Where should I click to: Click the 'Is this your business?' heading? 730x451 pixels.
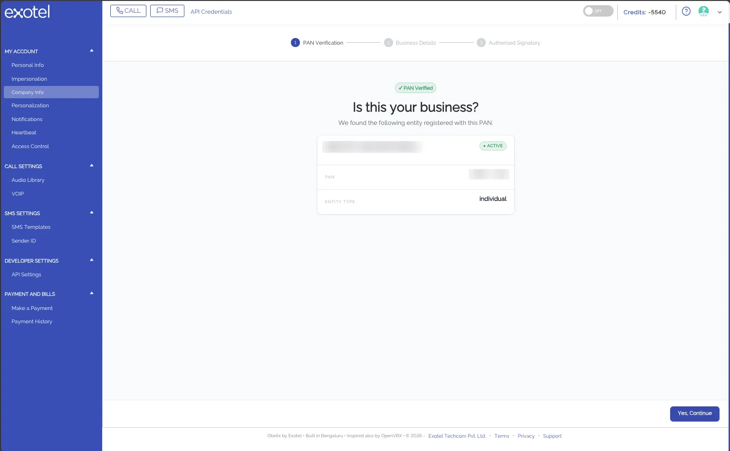pyautogui.click(x=415, y=107)
